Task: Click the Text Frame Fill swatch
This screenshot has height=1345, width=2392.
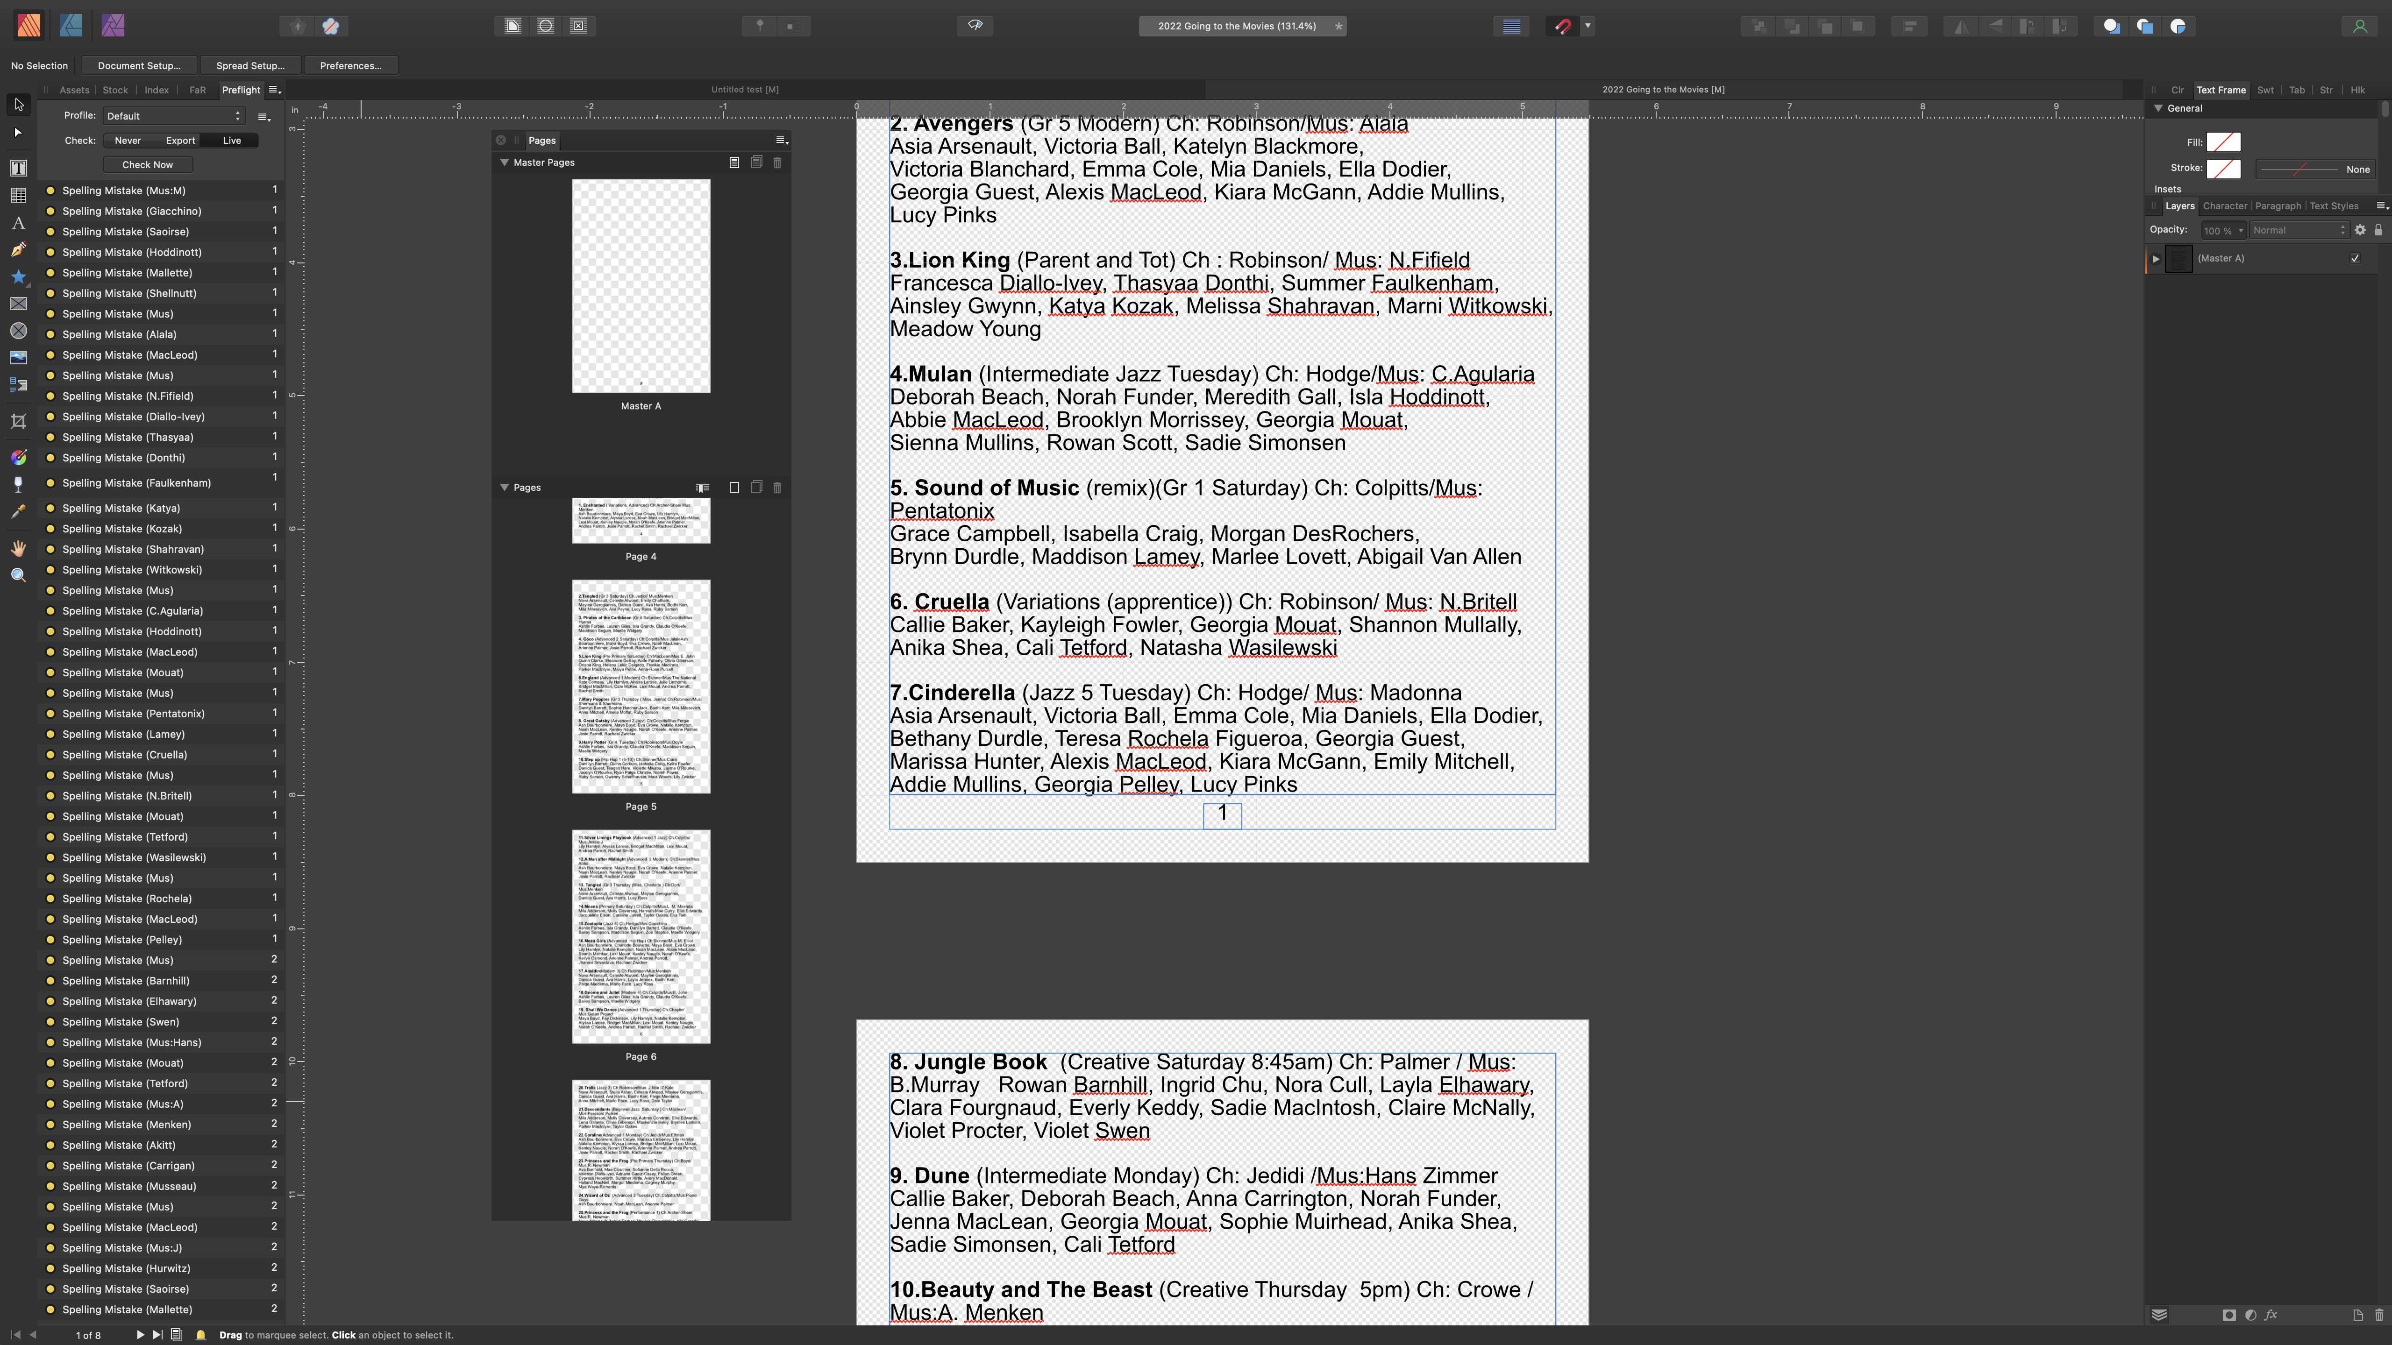Action: 2223,142
